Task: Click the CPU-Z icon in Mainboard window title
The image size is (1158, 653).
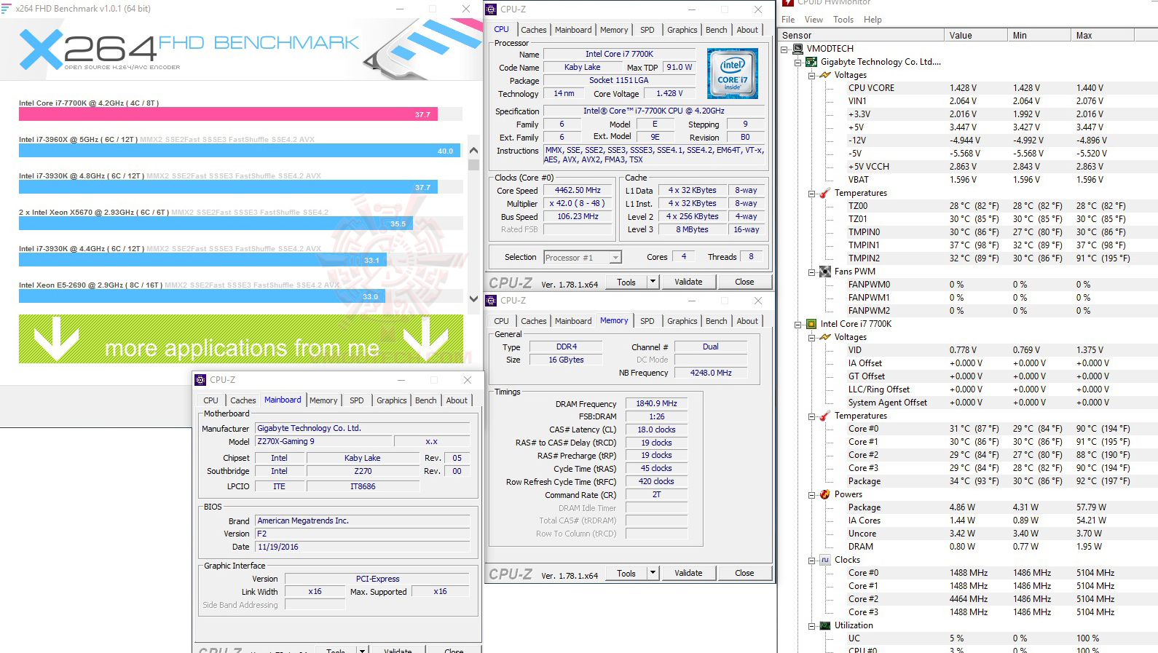Action: point(200,380)
